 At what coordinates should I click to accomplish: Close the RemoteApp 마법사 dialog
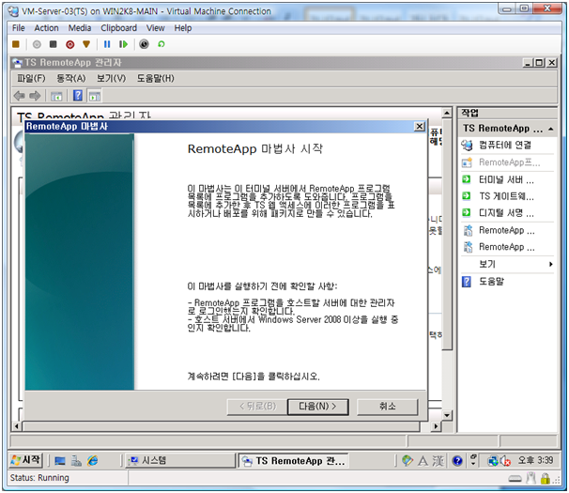point(419,127)
